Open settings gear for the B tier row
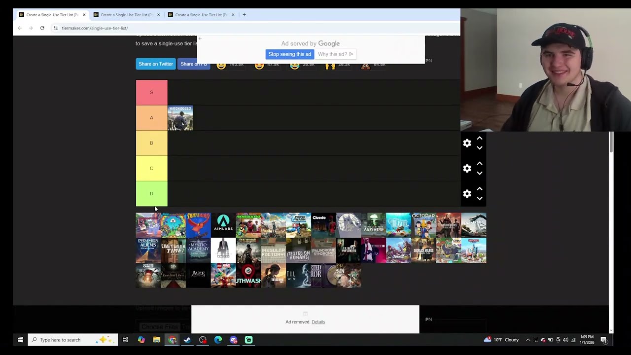 (x=467, y=143)
